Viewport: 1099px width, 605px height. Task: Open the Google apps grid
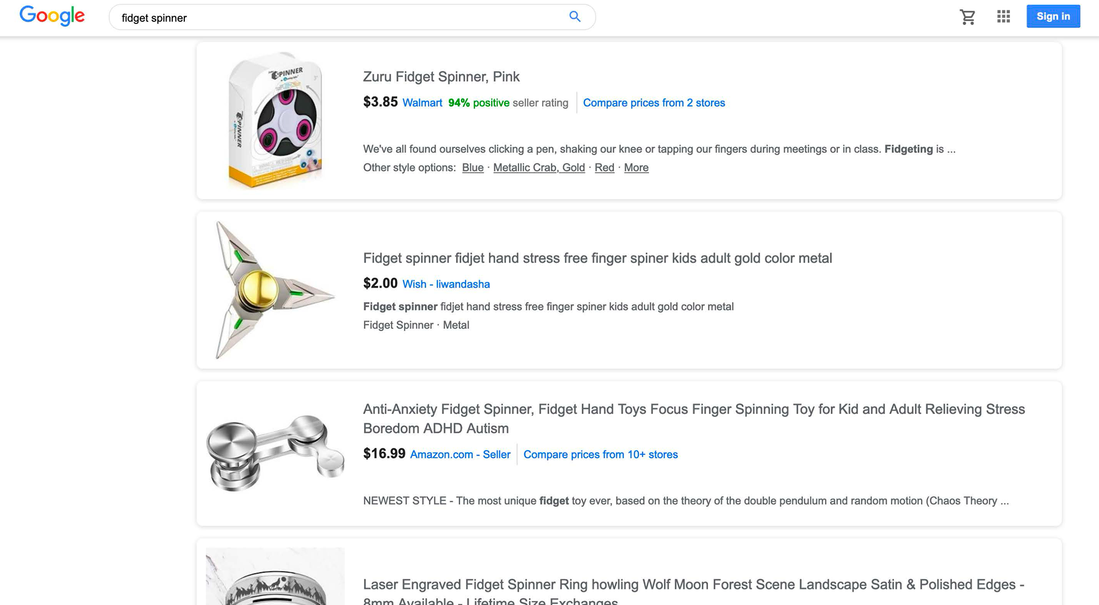click(1003, 17)
